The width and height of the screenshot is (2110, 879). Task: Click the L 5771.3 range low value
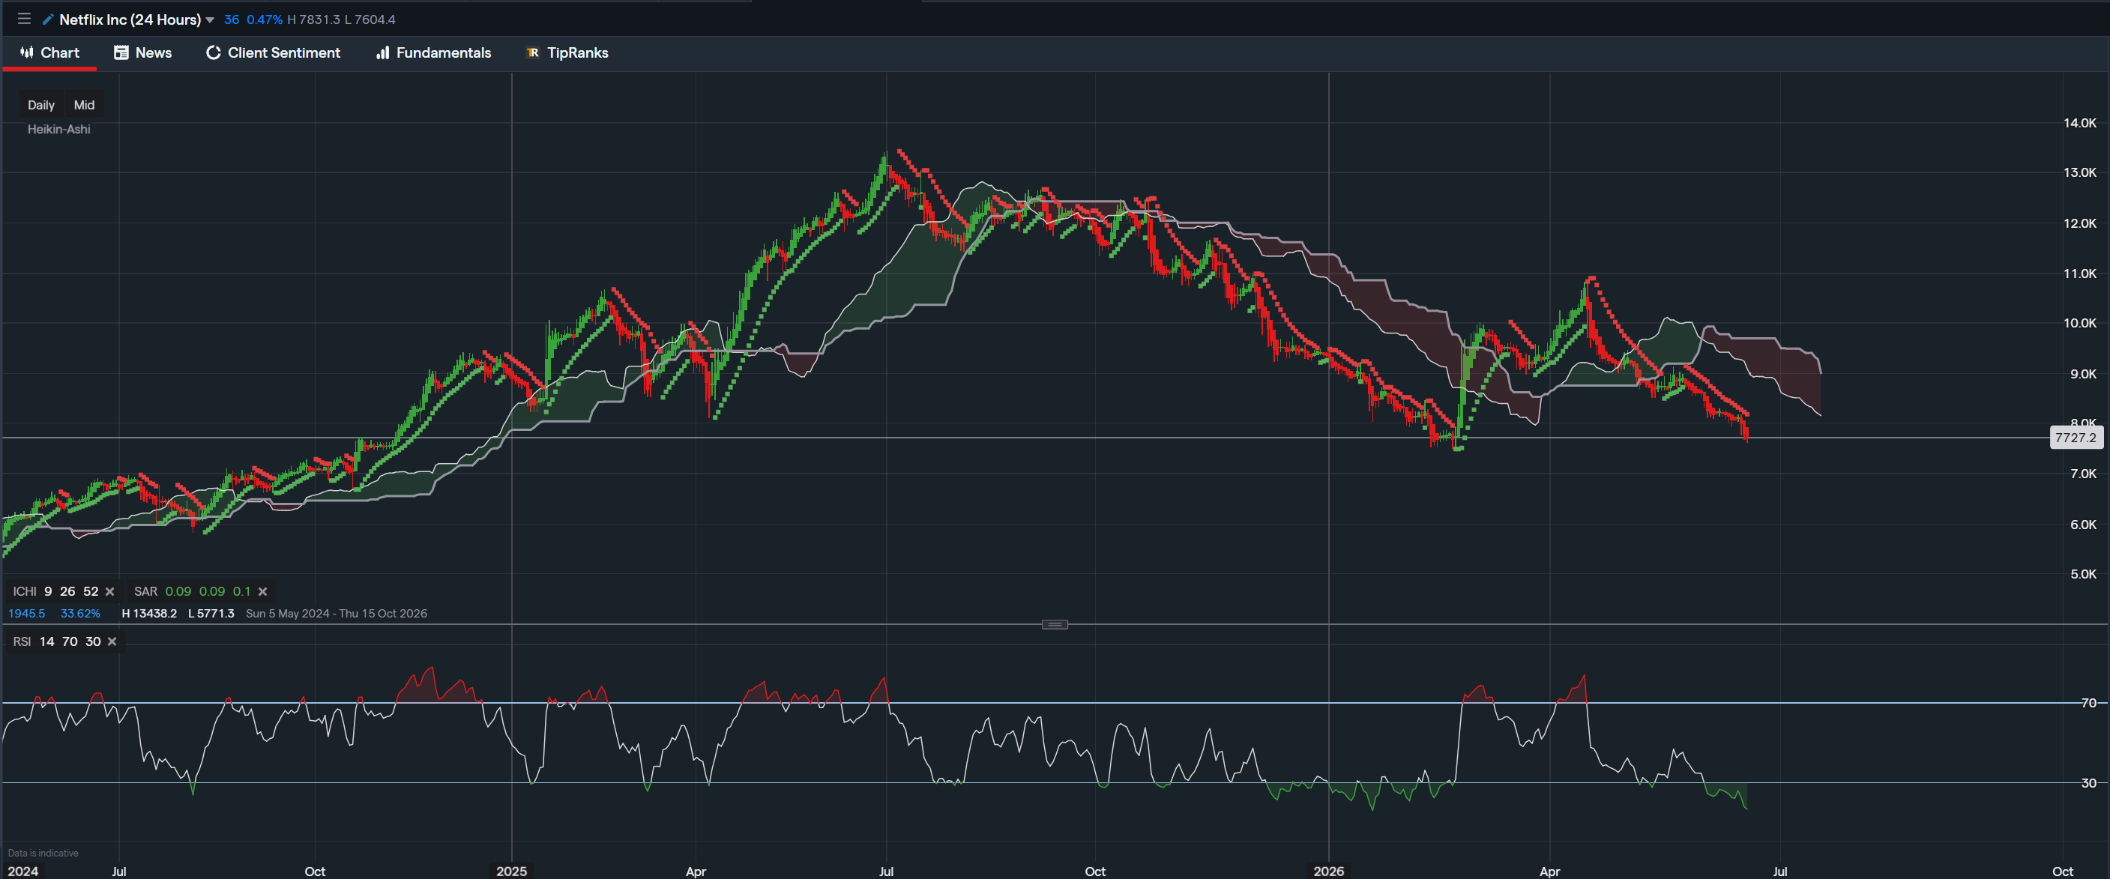(211, 614)
